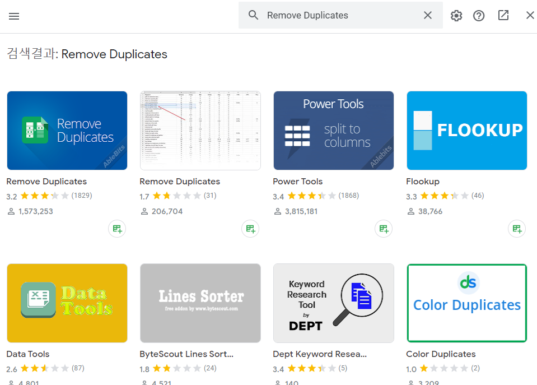Click the 38,766 user count
537x385 pixels.
tap(430, 211)
